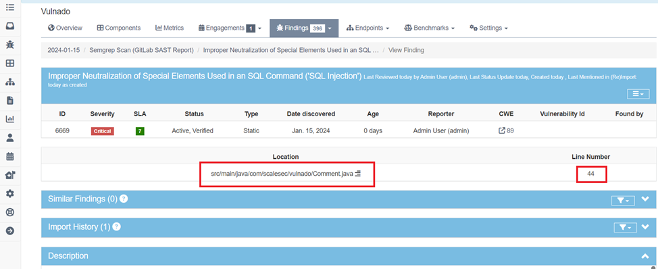The height and width of the screenshot is (269, 658).
Task: Click status text Active, Verified
Action: click(x=193, y=130)
